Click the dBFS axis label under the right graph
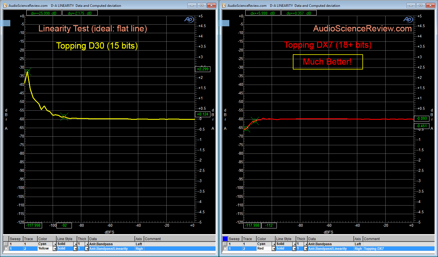 [x=328, y=232]
